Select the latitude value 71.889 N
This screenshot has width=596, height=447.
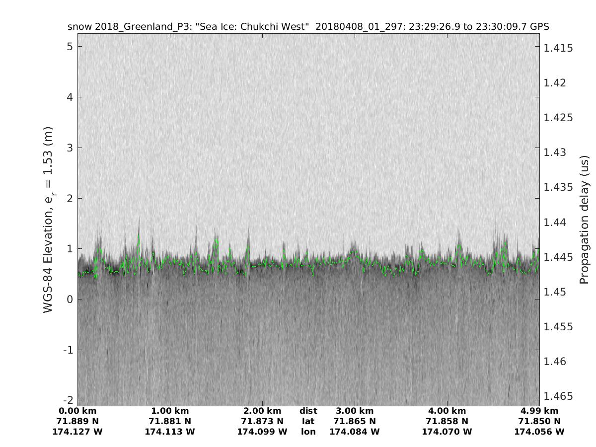(x=77, y=421)
